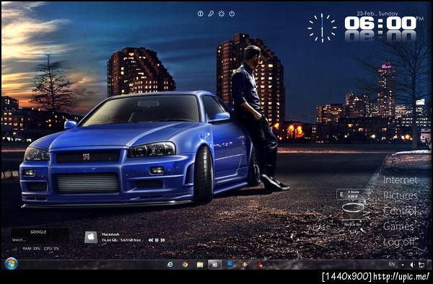This screenshot has width=433, height=284.
Task: Click the 06:00 digital clock
Action: pos(380,24)
